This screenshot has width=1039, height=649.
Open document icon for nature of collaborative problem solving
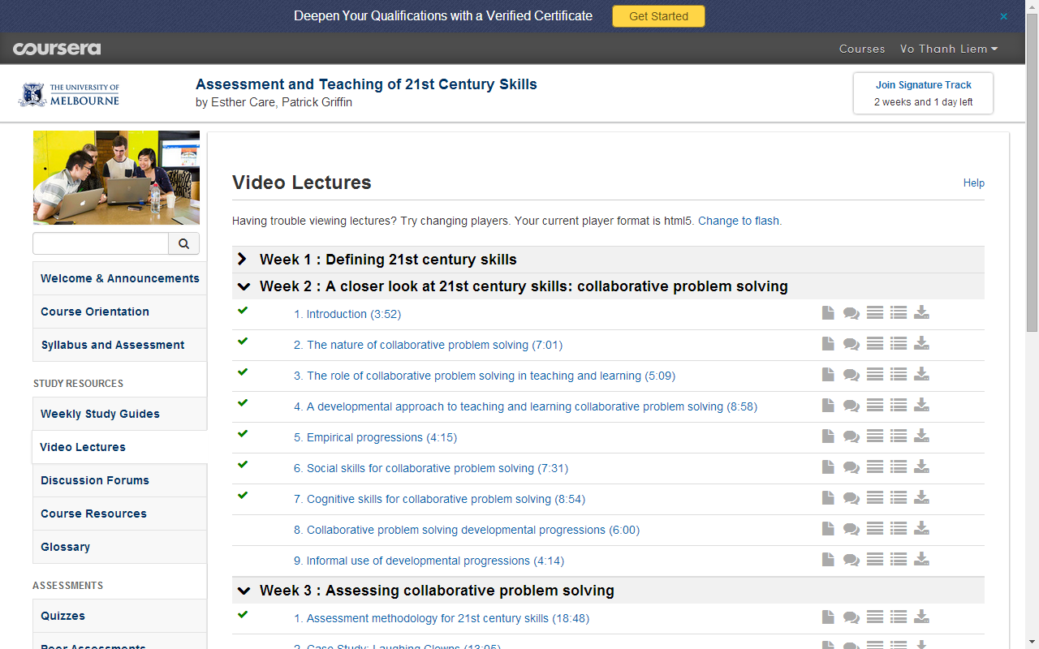[x=828, y=344]
